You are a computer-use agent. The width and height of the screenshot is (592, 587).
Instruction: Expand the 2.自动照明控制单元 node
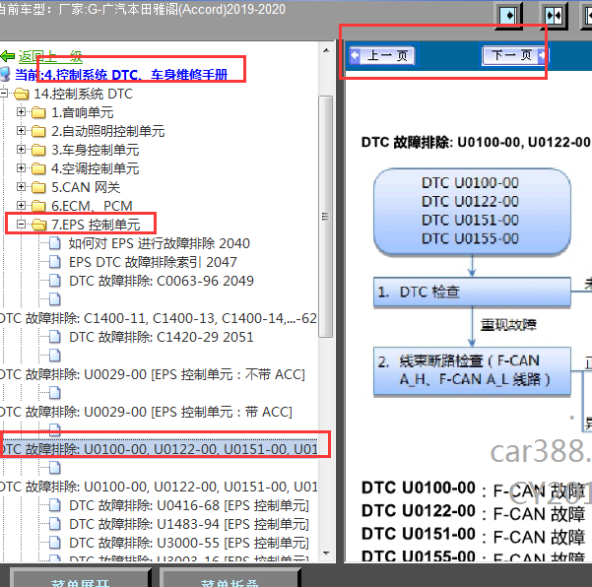pos(21,131)
